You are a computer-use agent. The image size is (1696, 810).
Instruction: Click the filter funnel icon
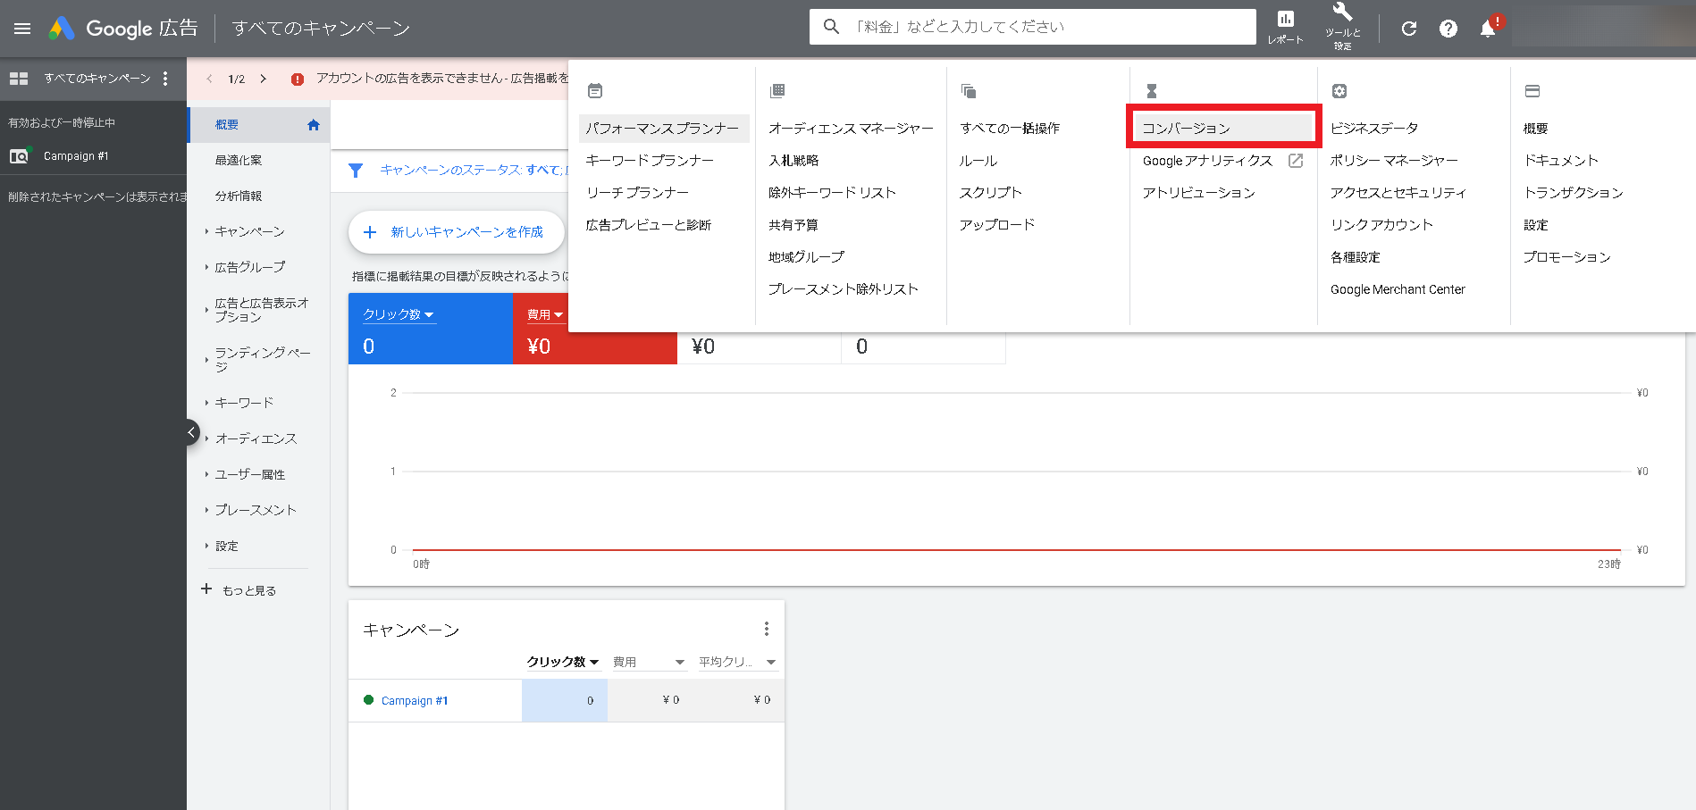356,170
